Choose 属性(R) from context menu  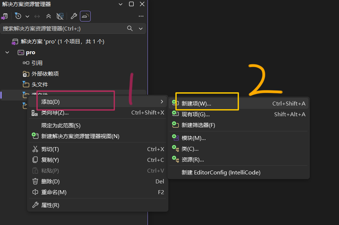98,205
